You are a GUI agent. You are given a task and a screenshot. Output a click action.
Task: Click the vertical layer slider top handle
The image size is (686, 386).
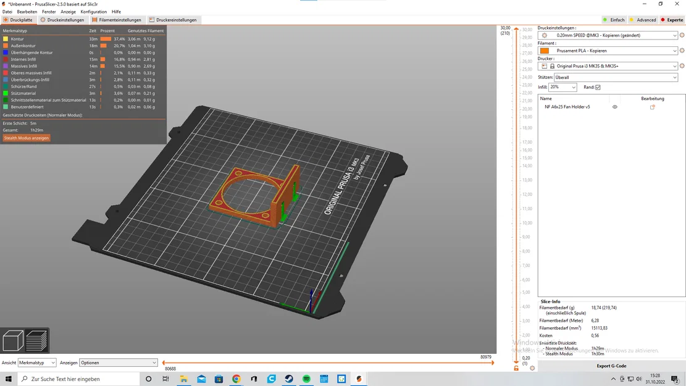[x=516, y=29]
